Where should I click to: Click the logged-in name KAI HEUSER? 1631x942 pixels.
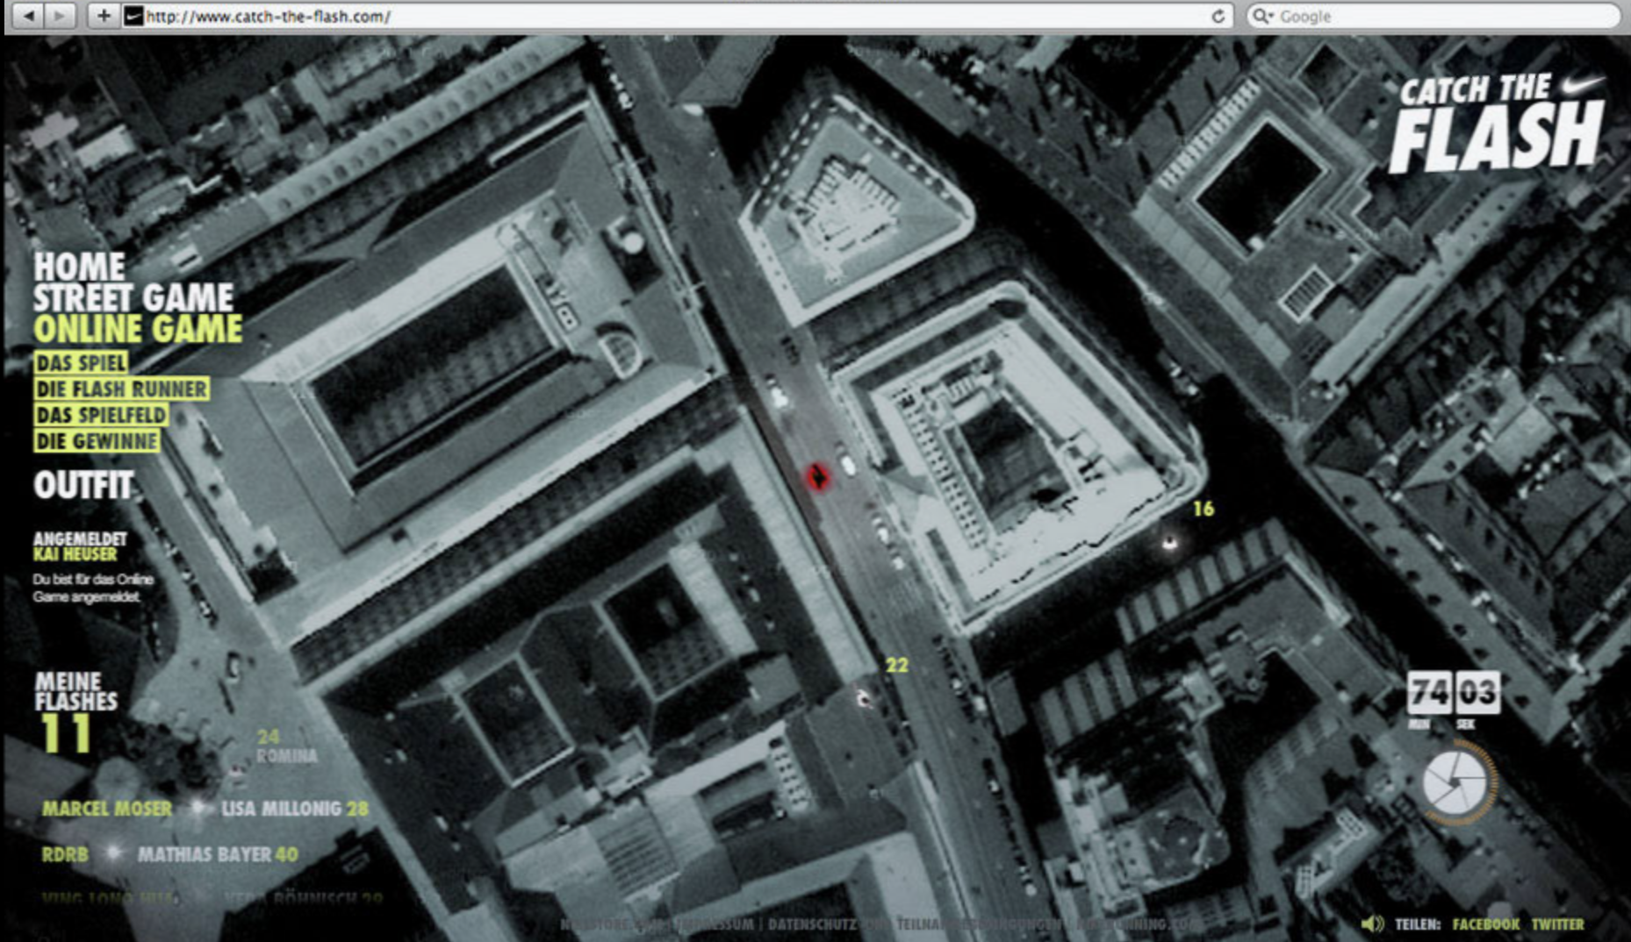coord(75,554)
